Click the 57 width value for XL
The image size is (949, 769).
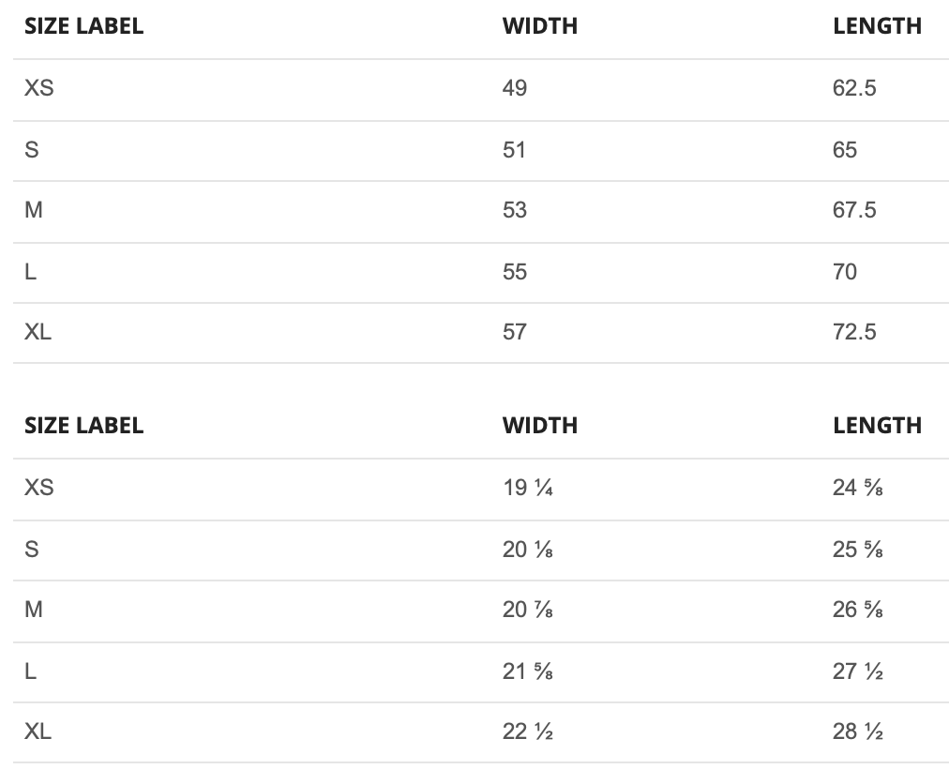[x=515, y=332]
